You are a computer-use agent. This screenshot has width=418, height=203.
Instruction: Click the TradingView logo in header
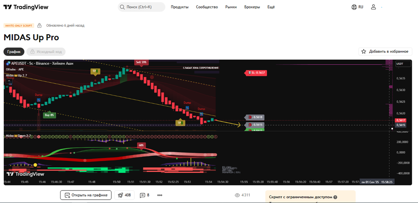click(x=26, y=7)
